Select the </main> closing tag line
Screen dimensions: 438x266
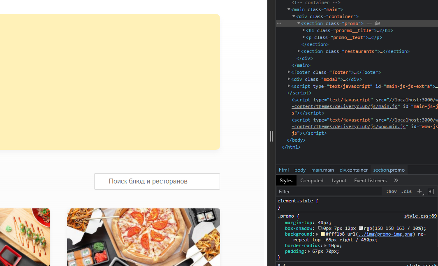tap(301, 65)
